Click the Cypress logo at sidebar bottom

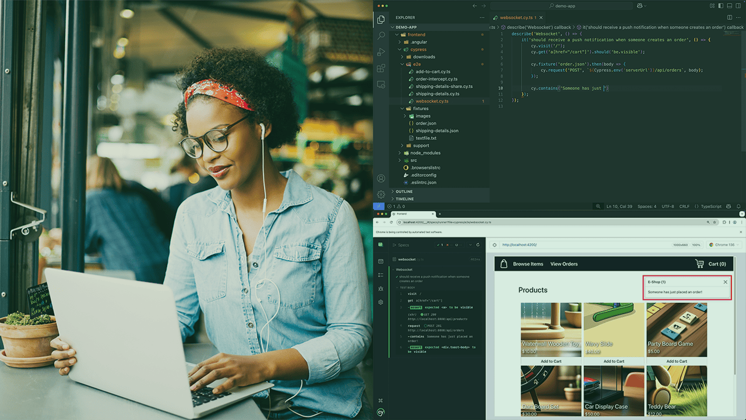point(381,412)
